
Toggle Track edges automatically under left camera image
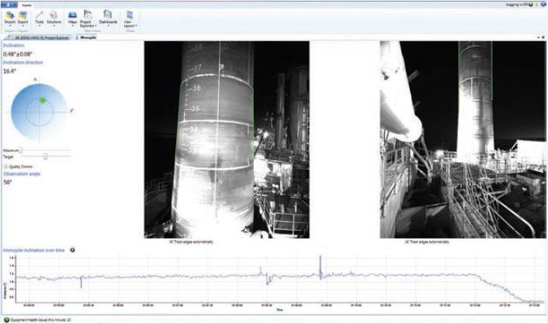pos(172,242)
